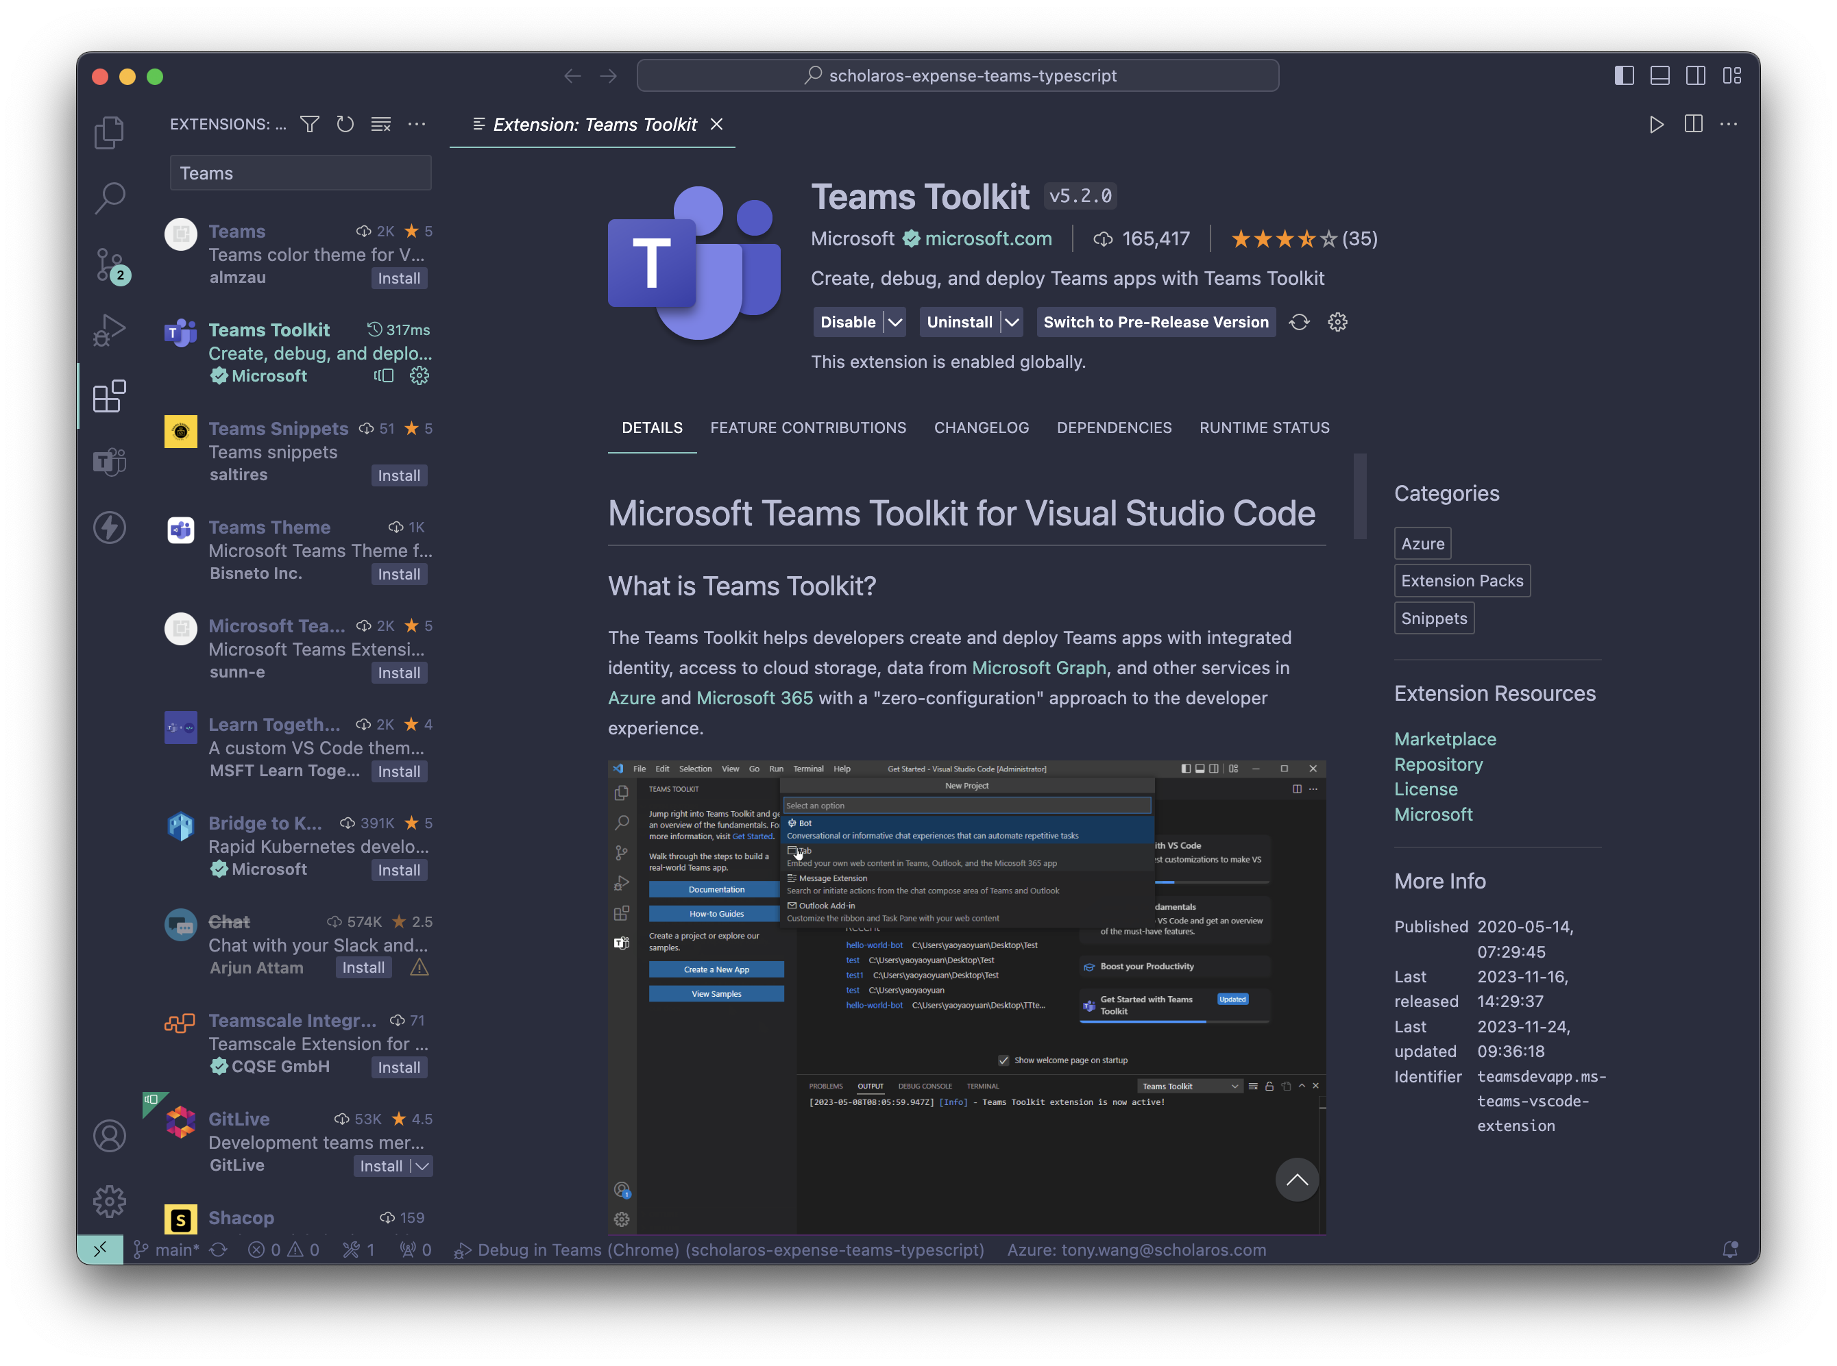Click the star rating (35) reviews
The image size is (1837, 1366).
[x=1304, y=239]
